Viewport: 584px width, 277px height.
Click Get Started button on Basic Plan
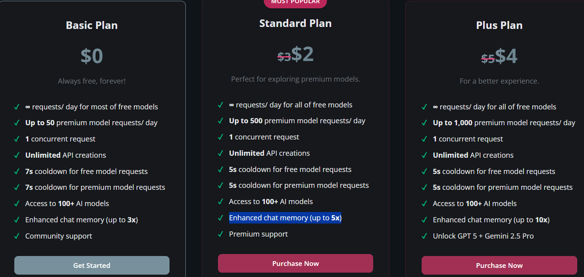point(92,265)
